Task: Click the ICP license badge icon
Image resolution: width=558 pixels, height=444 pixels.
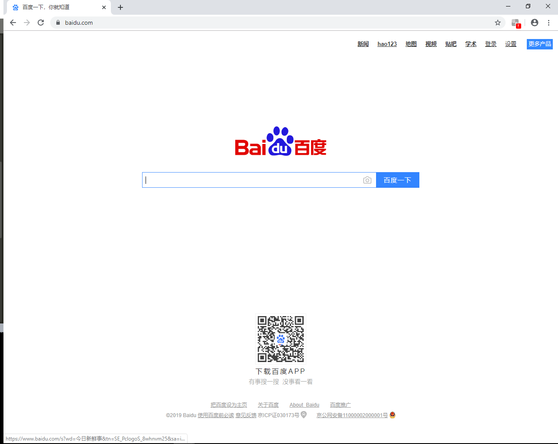Action: (304, 415)
